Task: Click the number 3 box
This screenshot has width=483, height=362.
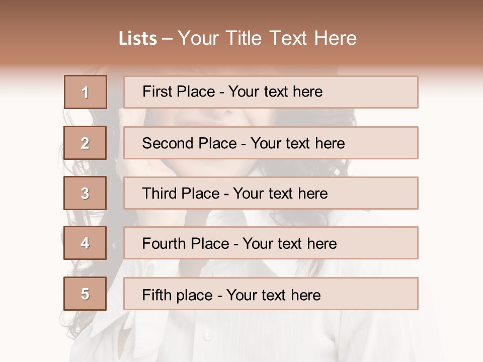Action: point(85,193)
